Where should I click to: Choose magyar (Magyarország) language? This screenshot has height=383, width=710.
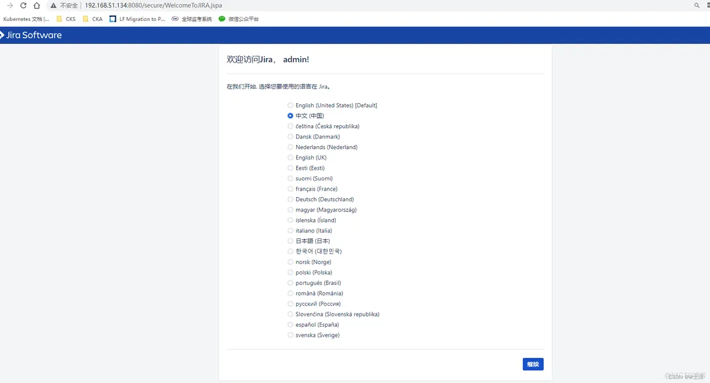point(290,210)
